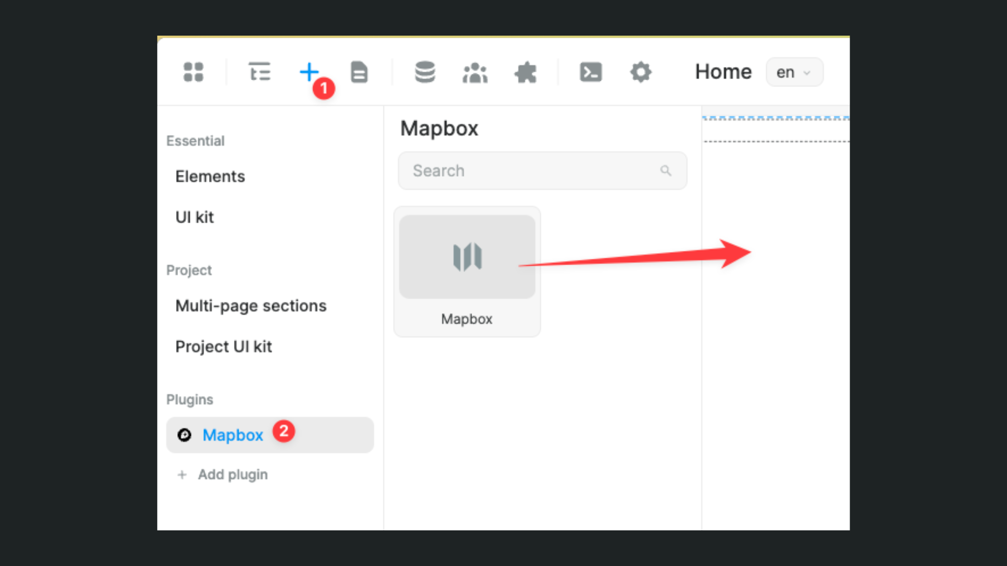This screenshot has width=1007, height=566.
Task: Select the Mapbox tile thumbnail
Action: coord(467,257)
